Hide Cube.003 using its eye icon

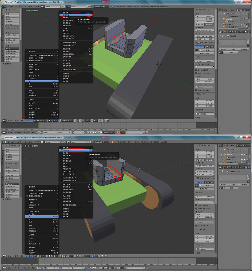242,19
